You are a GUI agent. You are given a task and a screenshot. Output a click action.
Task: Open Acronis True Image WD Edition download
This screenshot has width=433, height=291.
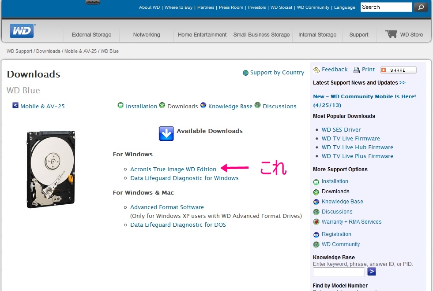point(173,169)
